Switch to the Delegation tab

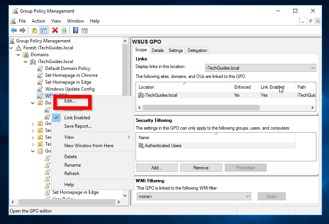coord(197,50)
